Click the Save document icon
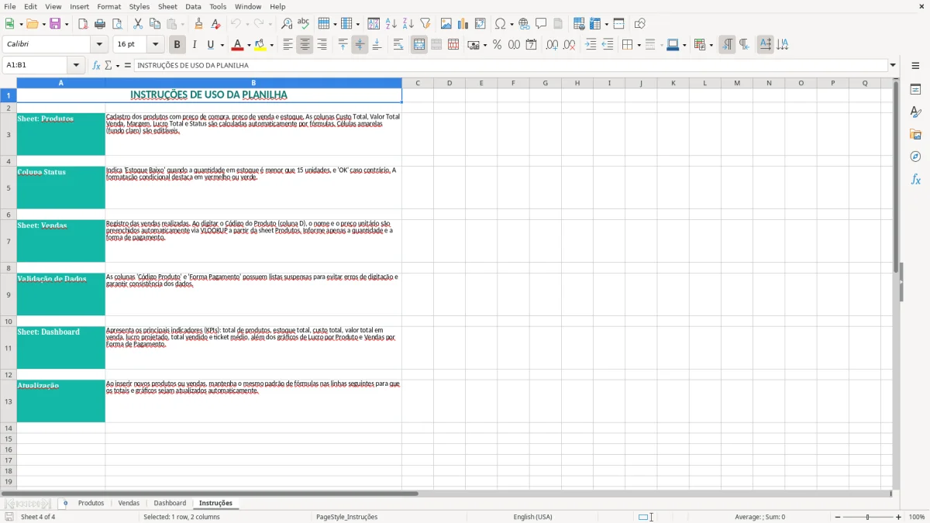 [55, 24]
